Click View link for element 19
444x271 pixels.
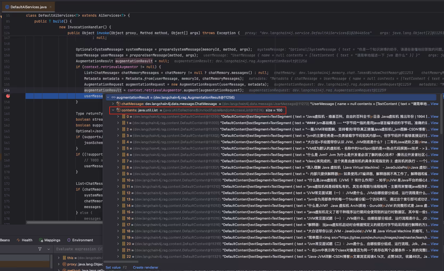point(434,237)
